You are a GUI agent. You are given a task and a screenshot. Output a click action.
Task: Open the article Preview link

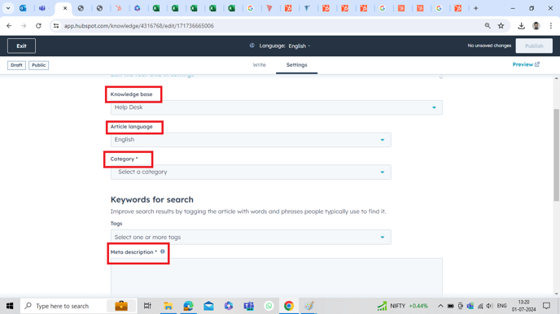(526, 64)
